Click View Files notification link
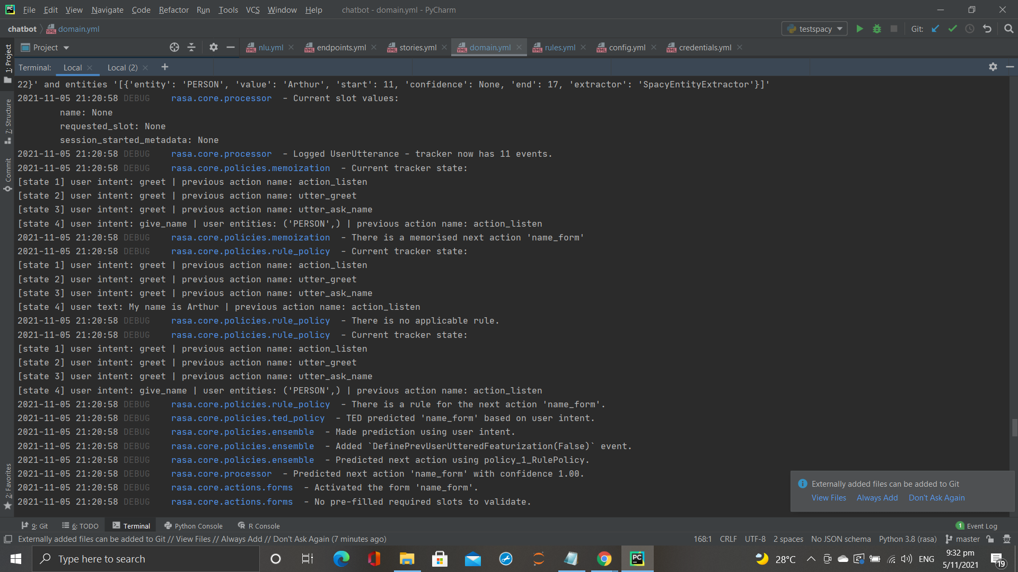The image size is (1018, 572). pyautogui.click(x=828, y=498)
